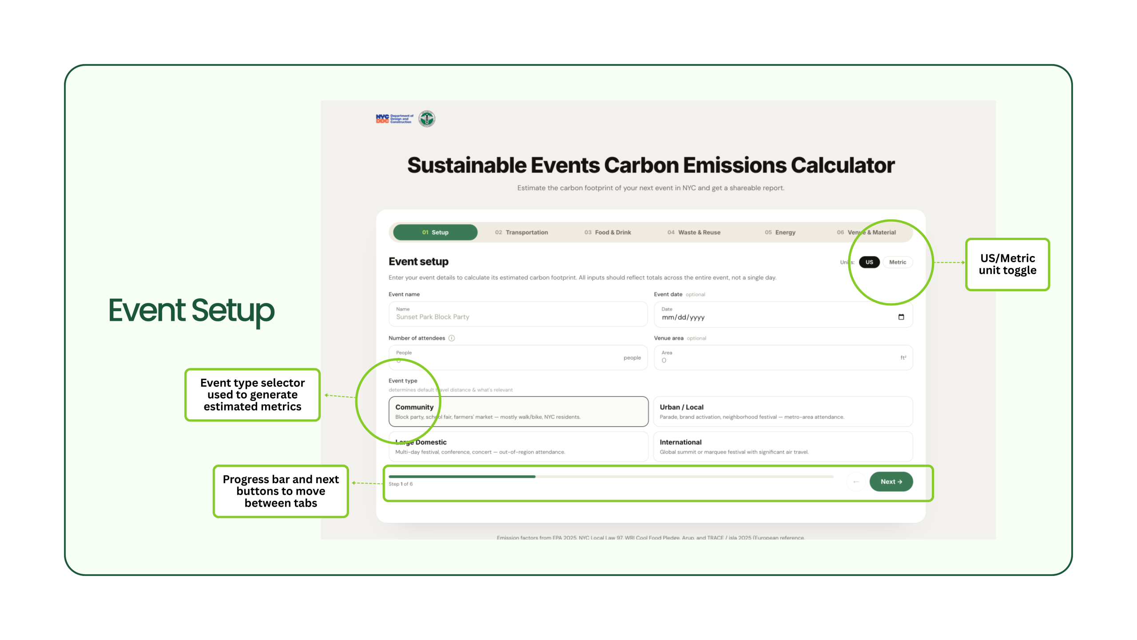Click the round green seal logo
Viewport: 1137px width, 640px height.
tap(427, 119)
